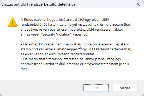Click the line starting 'naprakészebb verziót találni'

pyautogui.click(x=75, y=64)
